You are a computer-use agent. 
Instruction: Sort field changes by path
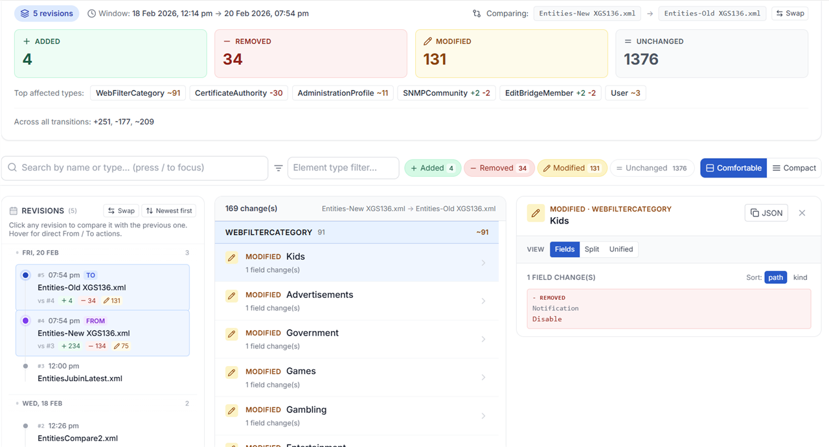[x=775, y=277]
